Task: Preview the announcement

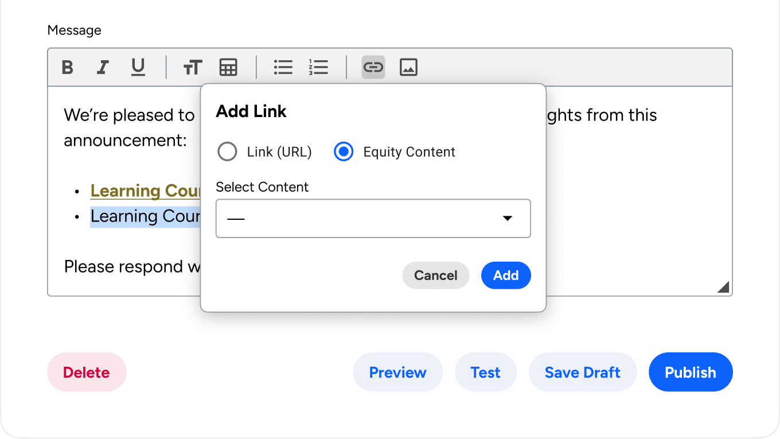Action: click(397, 372)
